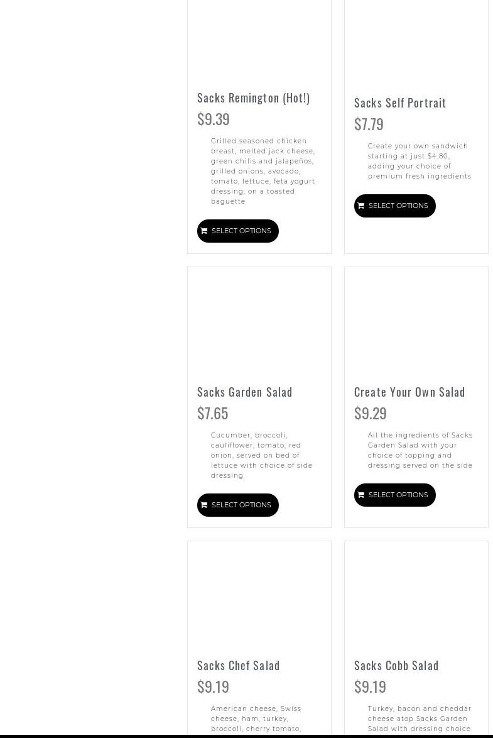
Task: Click the $7.79 Self Portrait price
Action: coord(369,124)
